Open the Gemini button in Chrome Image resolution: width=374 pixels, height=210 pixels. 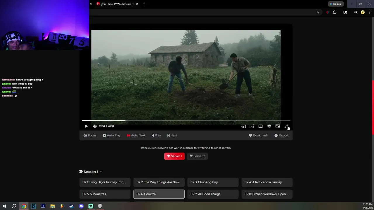pos(336,4)
